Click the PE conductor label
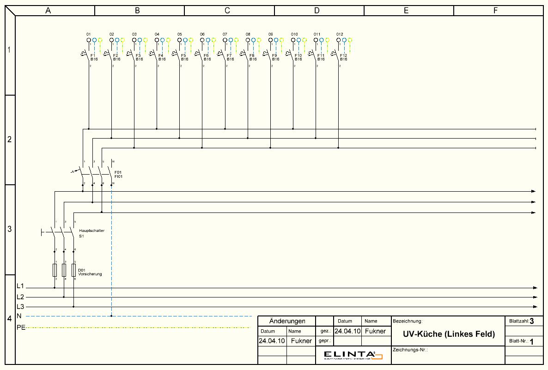The height and width of the screenshot is (370, 548). tap(20, 328)
